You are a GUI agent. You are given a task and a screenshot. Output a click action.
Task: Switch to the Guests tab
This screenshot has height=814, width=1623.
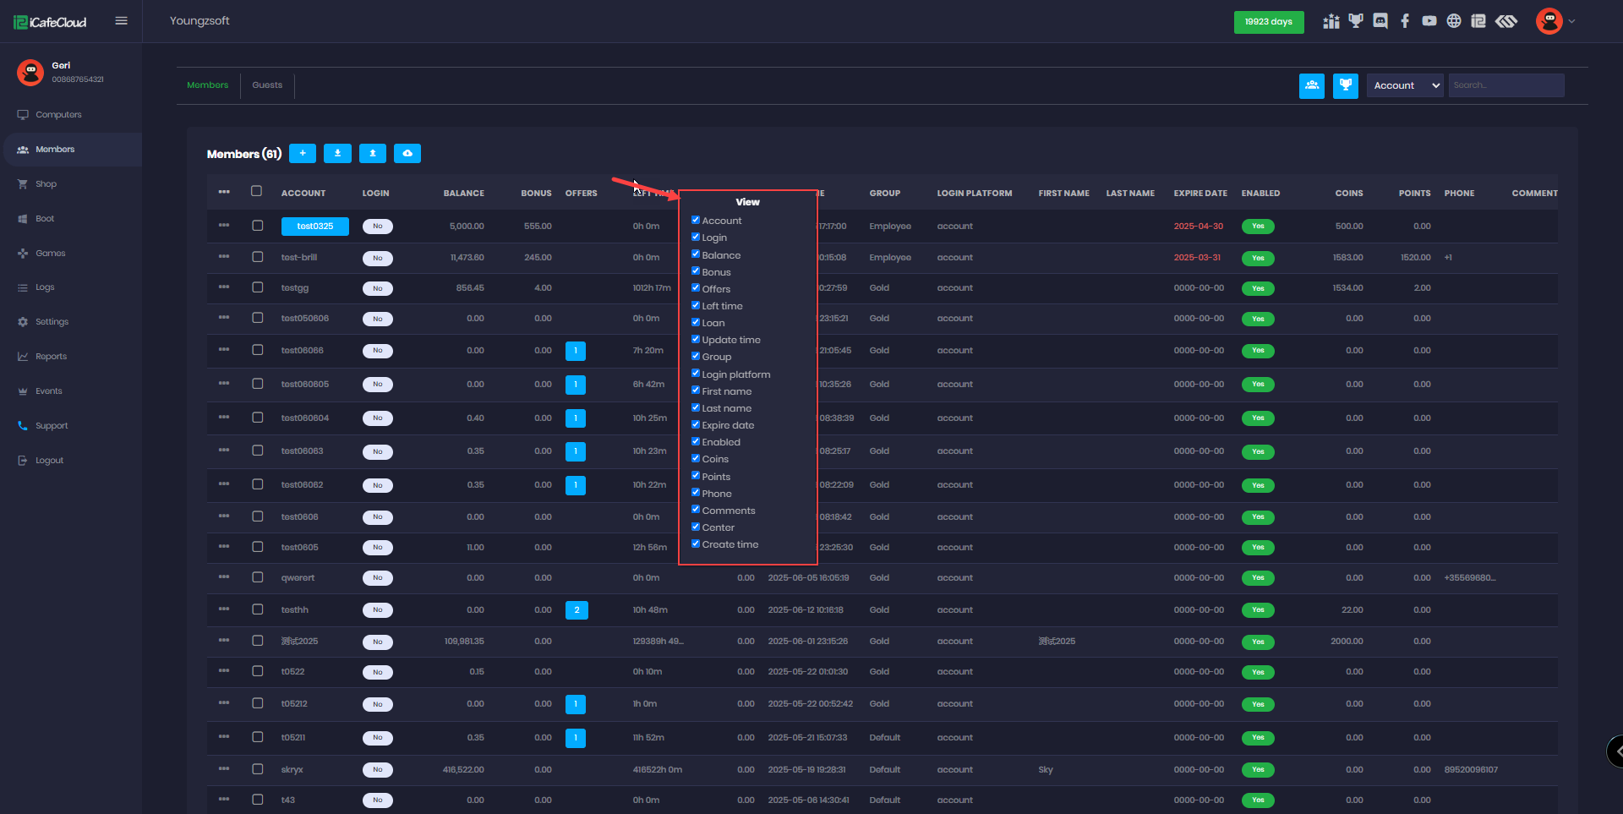click(267, 85)
